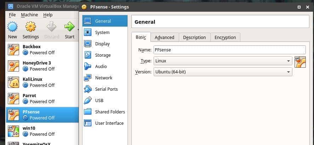314x145 pixels.
Task: Select the User Interface settings category
Action: pos(109,123)
